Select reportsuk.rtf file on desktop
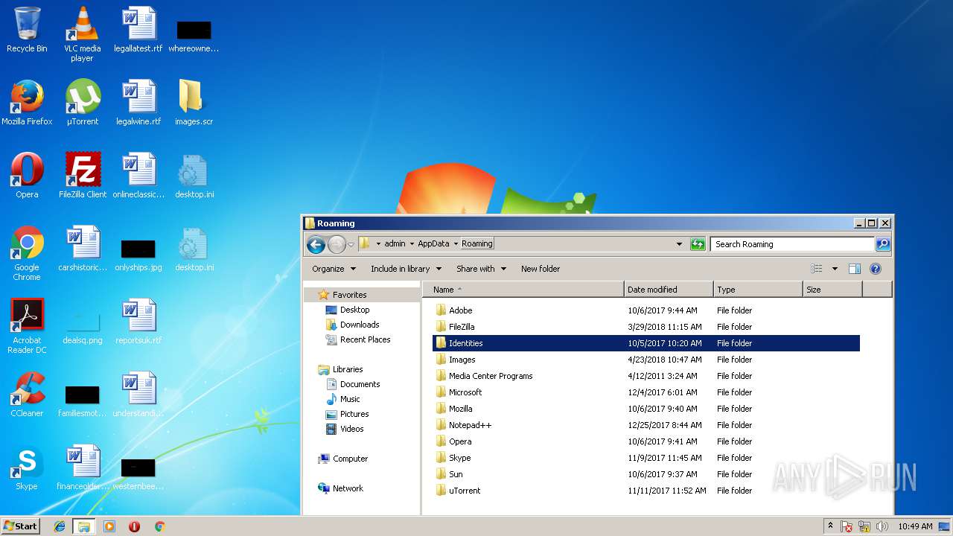Image resolution: width=953 pixels, height=536 pixels. click(138, 322)
